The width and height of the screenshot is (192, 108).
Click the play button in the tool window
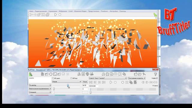pos(111,82)
